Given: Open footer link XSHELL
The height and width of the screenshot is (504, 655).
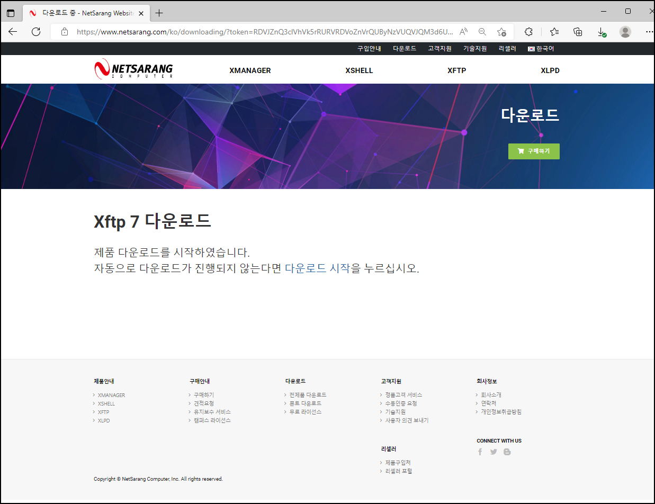Looking at the screenshot, I should tap(106, 403).
